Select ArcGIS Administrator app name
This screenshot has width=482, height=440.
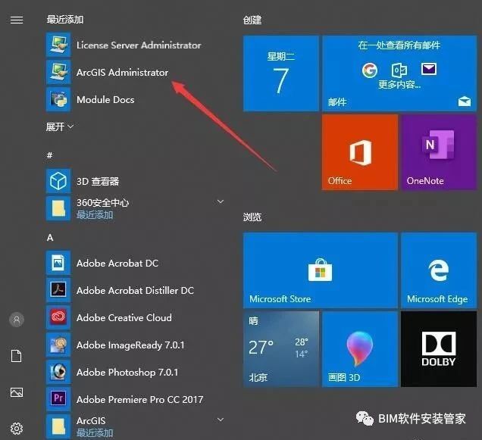122,73
